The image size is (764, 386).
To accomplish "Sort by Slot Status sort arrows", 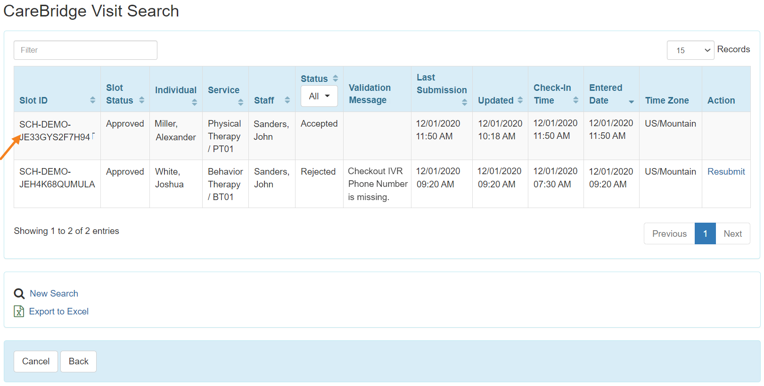I will [141, 100].
